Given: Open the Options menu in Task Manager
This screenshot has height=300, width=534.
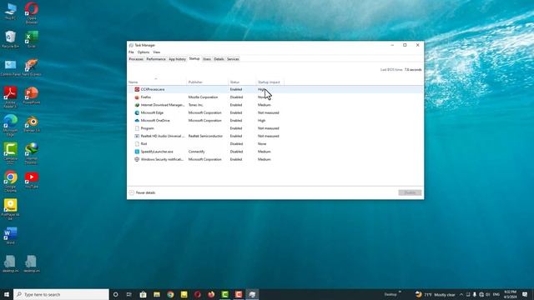Looking at the screenshot, I should pos(144,52).
